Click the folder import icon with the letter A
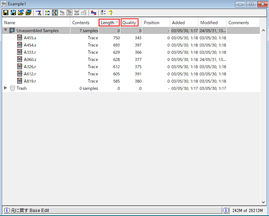The height and width of the screenshot is (216, 269). [21, 13]
